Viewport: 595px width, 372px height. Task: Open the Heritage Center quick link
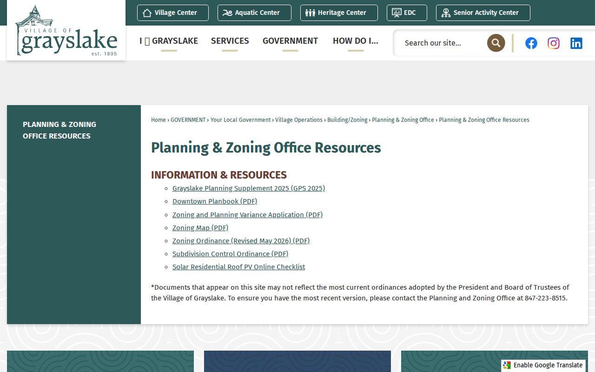click(339, 13)
